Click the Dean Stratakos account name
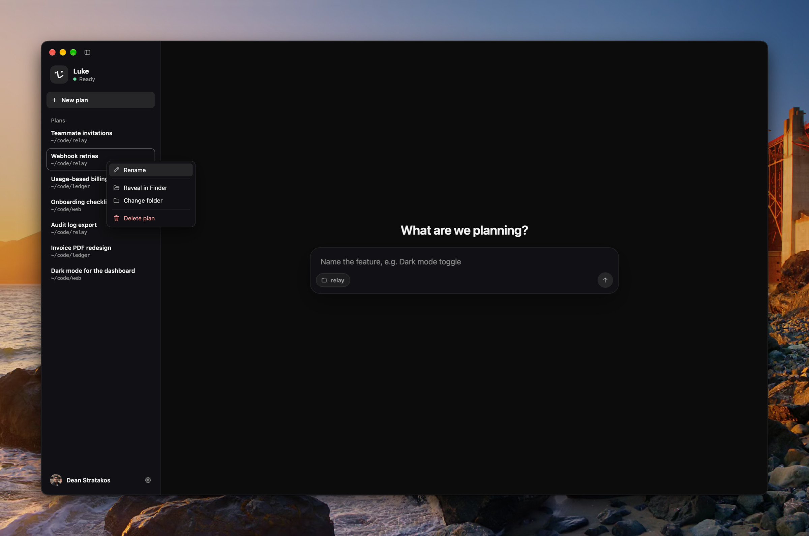The image size is (809, 536). [x=88, y=480]
